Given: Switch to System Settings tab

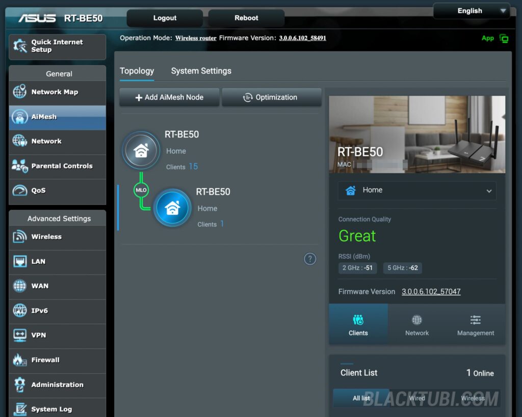Looking at the screenshot, I should (x=201, y=71).
